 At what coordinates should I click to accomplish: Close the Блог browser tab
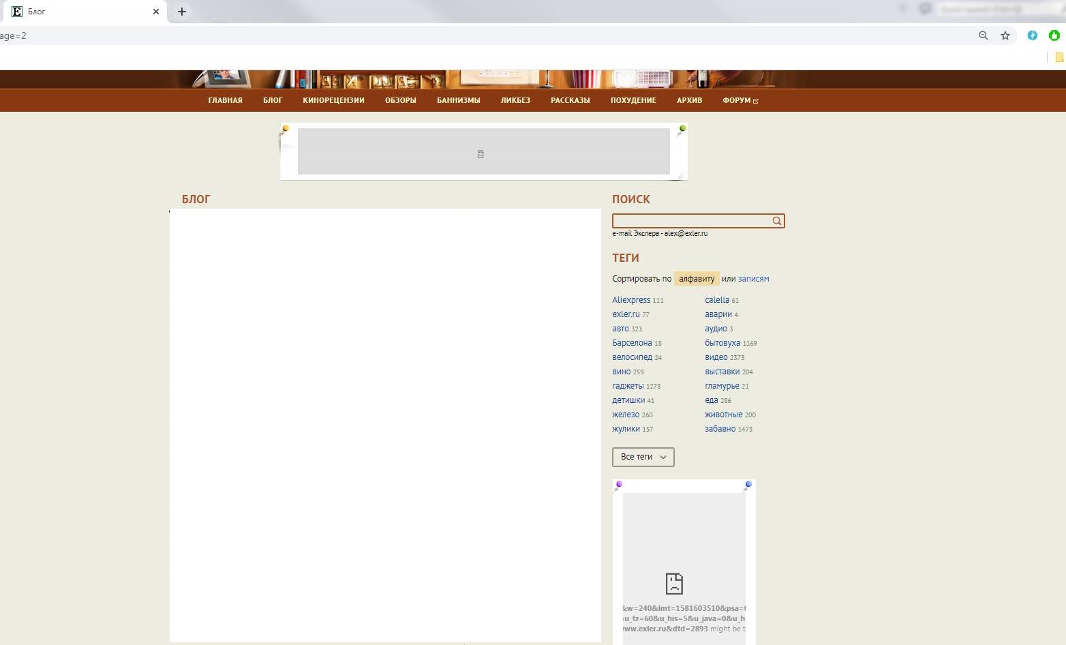coord(156,12)
